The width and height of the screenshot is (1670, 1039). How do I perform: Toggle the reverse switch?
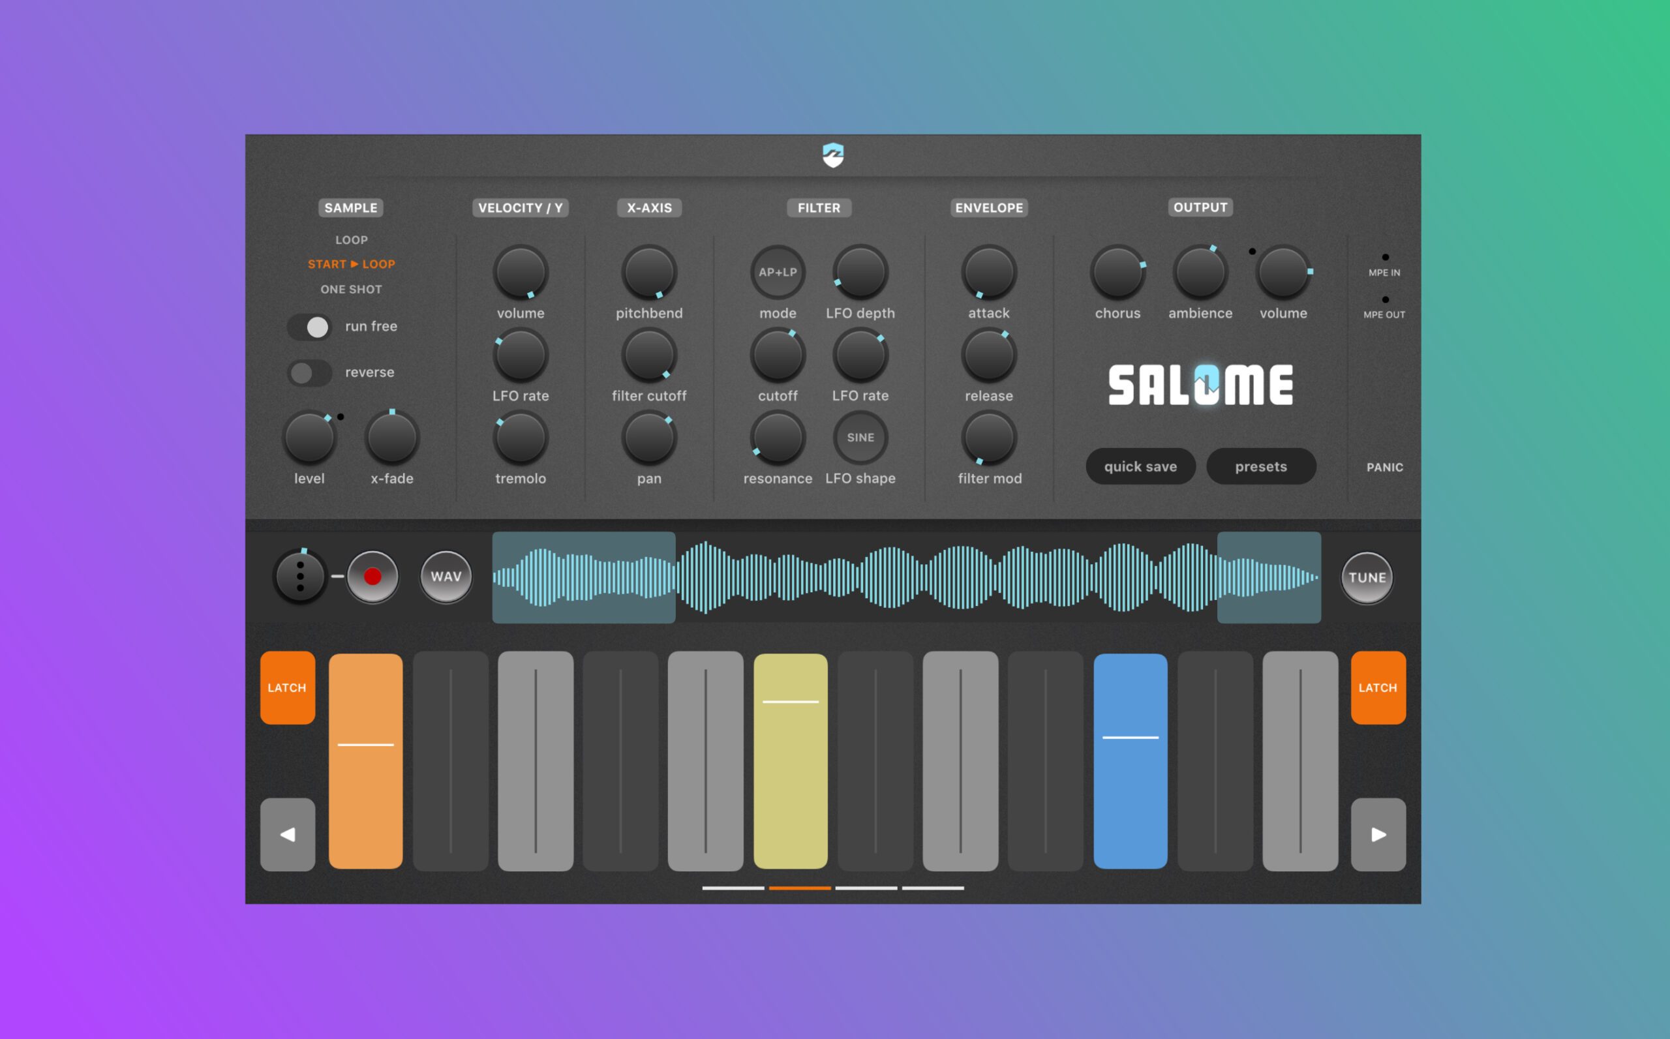pos(309,373)
